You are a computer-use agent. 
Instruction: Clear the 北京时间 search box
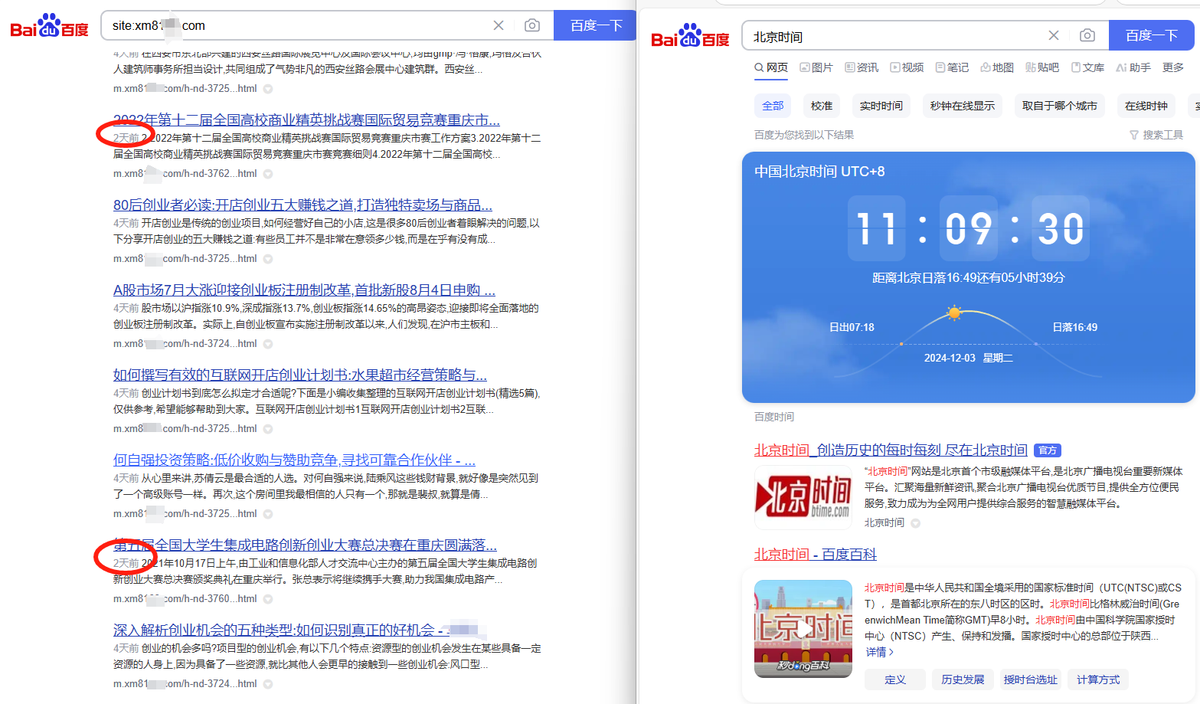pyautogui.click(x=1054, y=35)
